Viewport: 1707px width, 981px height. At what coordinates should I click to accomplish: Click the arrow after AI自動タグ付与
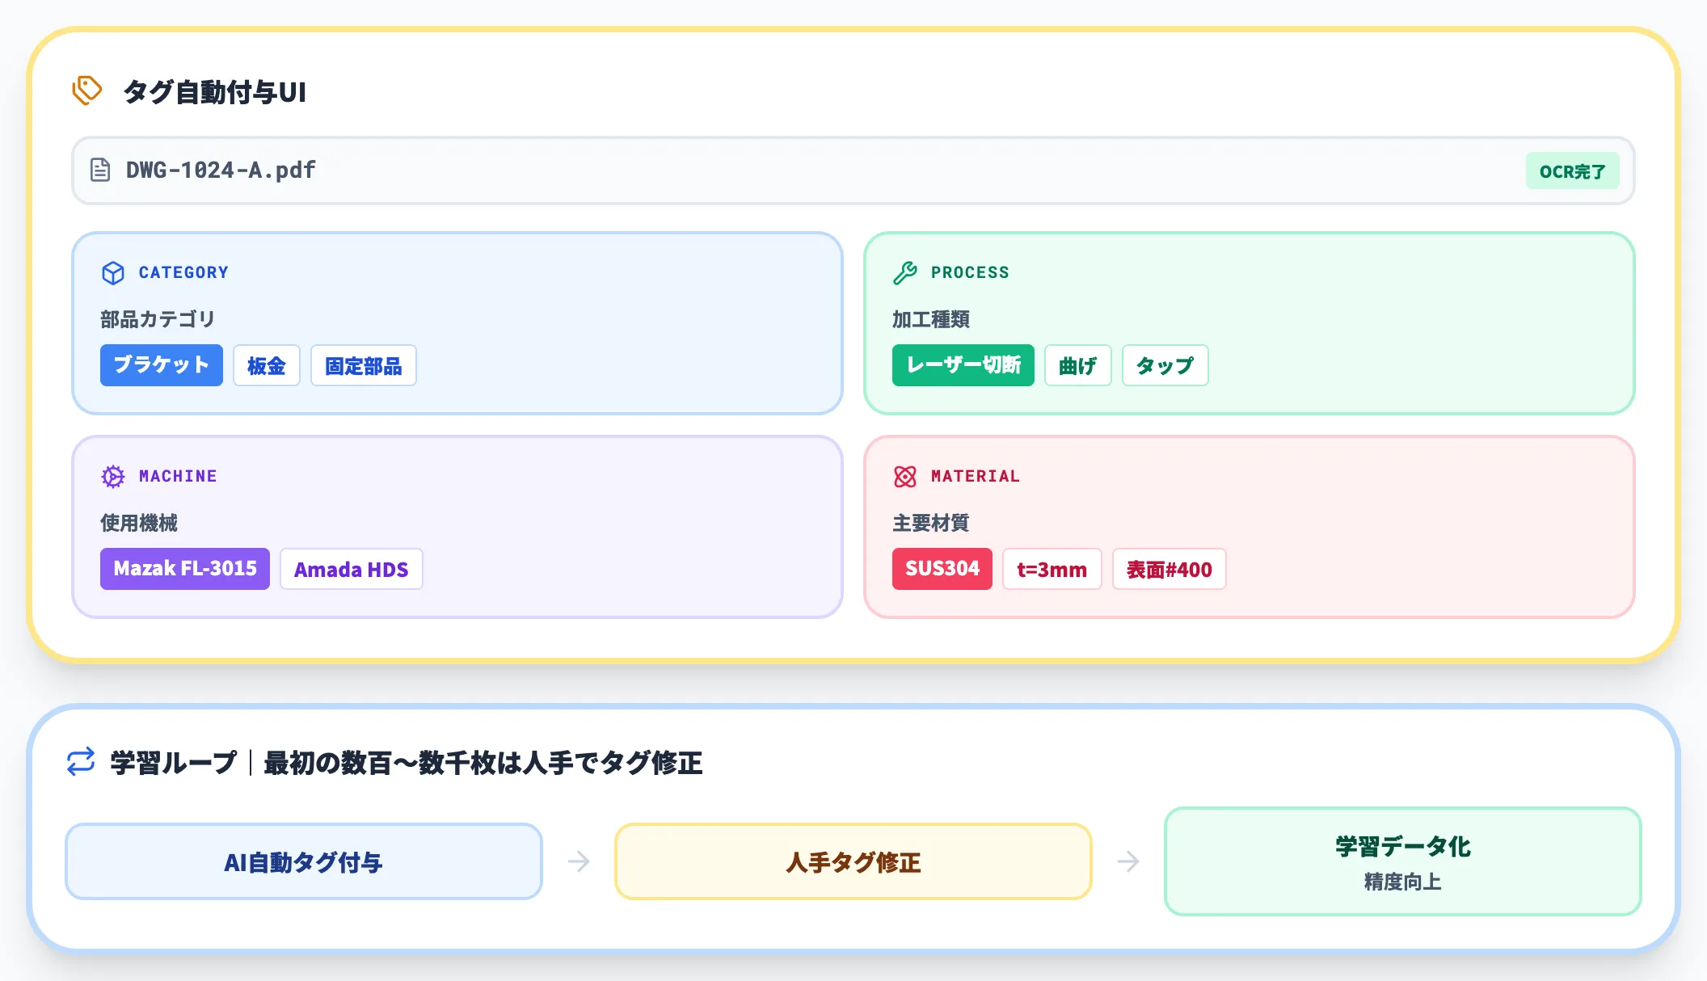[579, 861]
